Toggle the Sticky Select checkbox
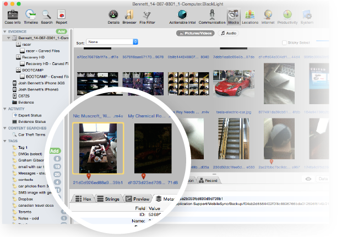Image resolution: width=358 pixels, height=237 pixels. point(284,43)
